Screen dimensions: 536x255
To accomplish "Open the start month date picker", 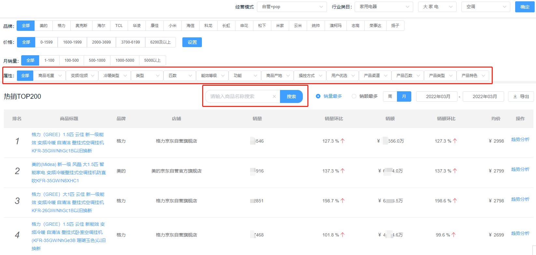I will pyautogui.click(x=438, y=96).
